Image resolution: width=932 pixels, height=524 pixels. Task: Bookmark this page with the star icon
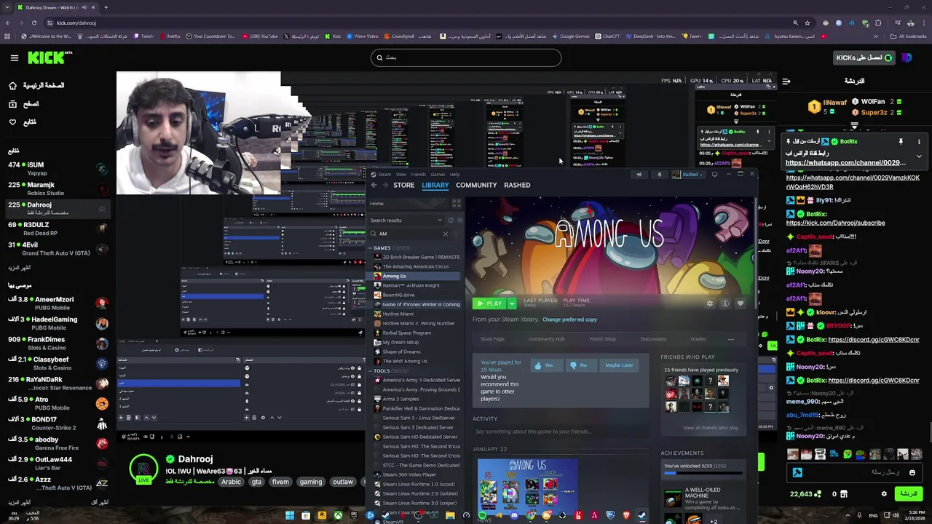[807, 23]
